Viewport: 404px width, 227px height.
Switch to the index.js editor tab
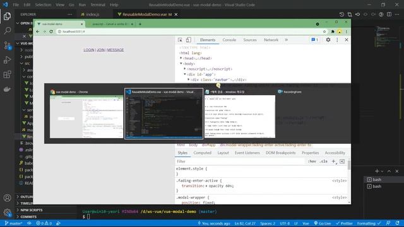[93, 15]
